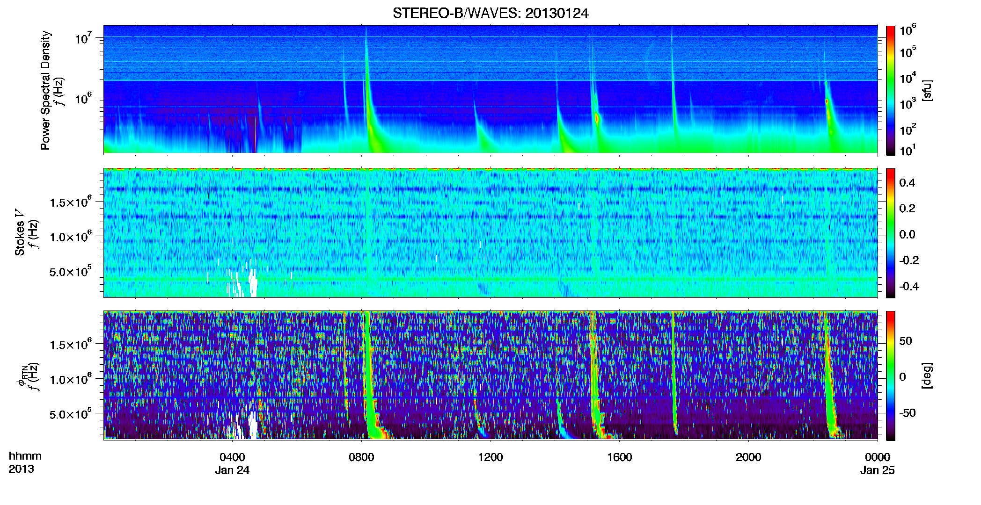Click the -50 value on degree colorbar
The height and width of the screenshot is (505, 981).
click(907, 413)
